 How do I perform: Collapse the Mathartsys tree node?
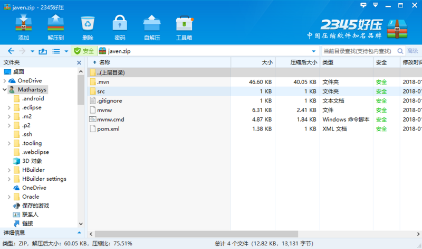tap(5, 89)
